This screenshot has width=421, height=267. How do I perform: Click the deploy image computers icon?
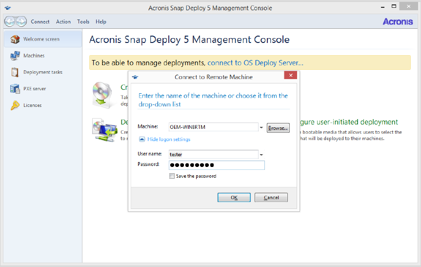(x=105, y=130)
